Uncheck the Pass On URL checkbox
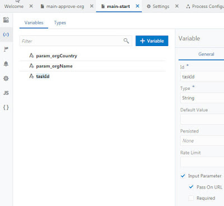 tap(191, 187)
